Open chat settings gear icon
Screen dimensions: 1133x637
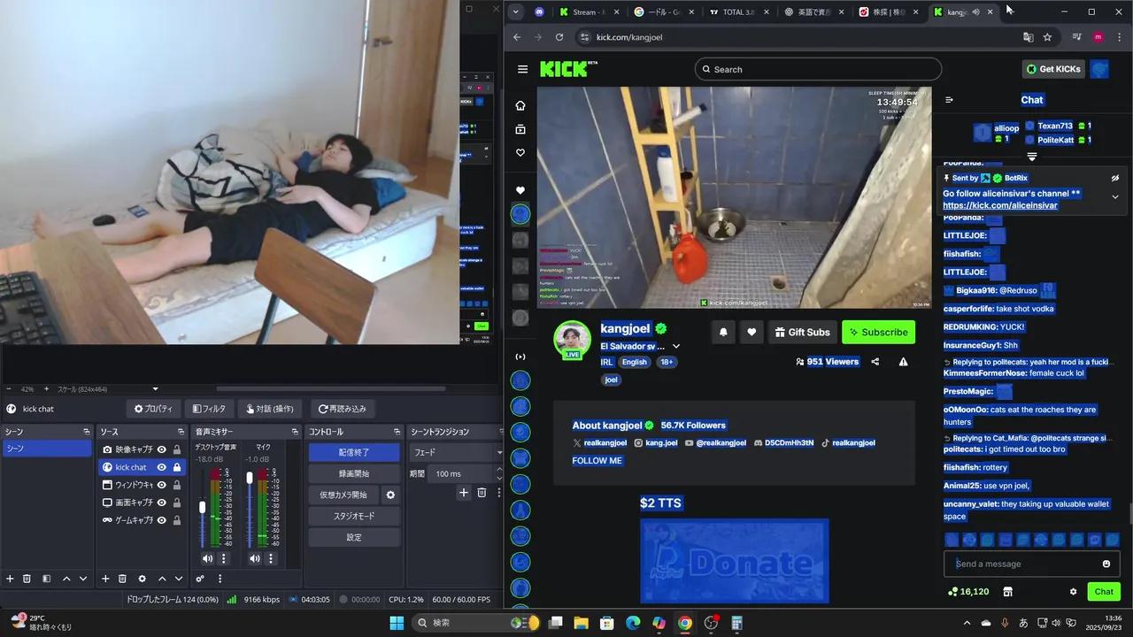pyautogui.click(x=1074, y=592)
